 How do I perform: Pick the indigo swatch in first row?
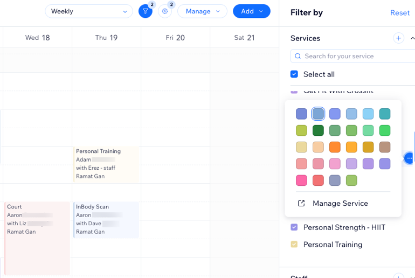coord(301,114)
